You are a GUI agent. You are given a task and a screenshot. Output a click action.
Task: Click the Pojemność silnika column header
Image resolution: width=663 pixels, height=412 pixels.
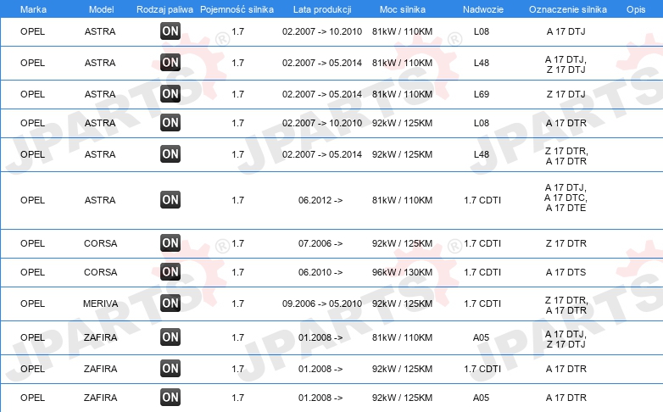coord(237,9)
